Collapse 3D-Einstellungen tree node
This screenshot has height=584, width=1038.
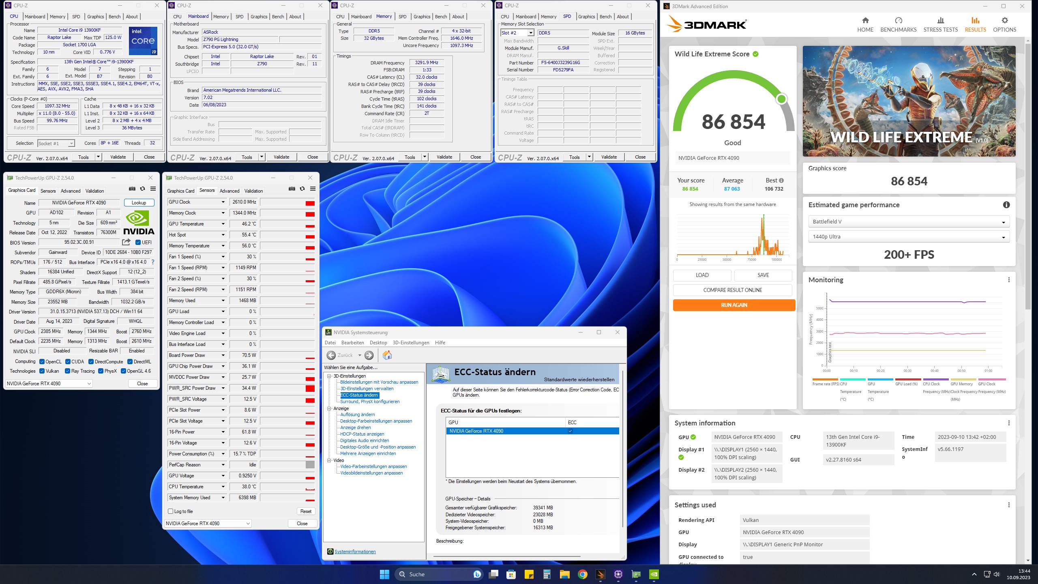point(329,376)
